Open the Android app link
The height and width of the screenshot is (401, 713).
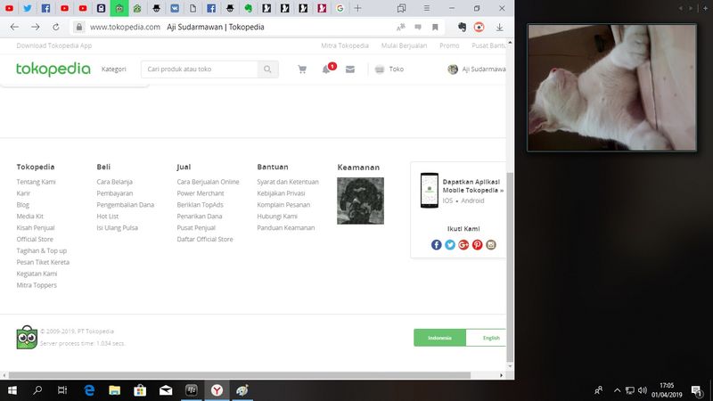472,200
